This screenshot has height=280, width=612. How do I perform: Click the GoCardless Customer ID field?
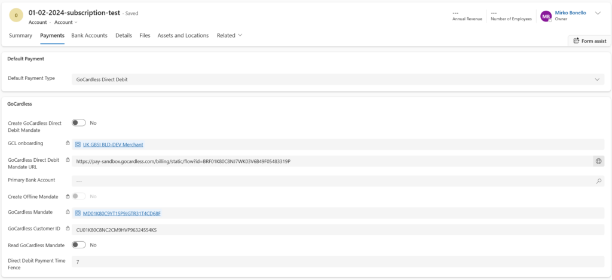[x=338, y=230]
